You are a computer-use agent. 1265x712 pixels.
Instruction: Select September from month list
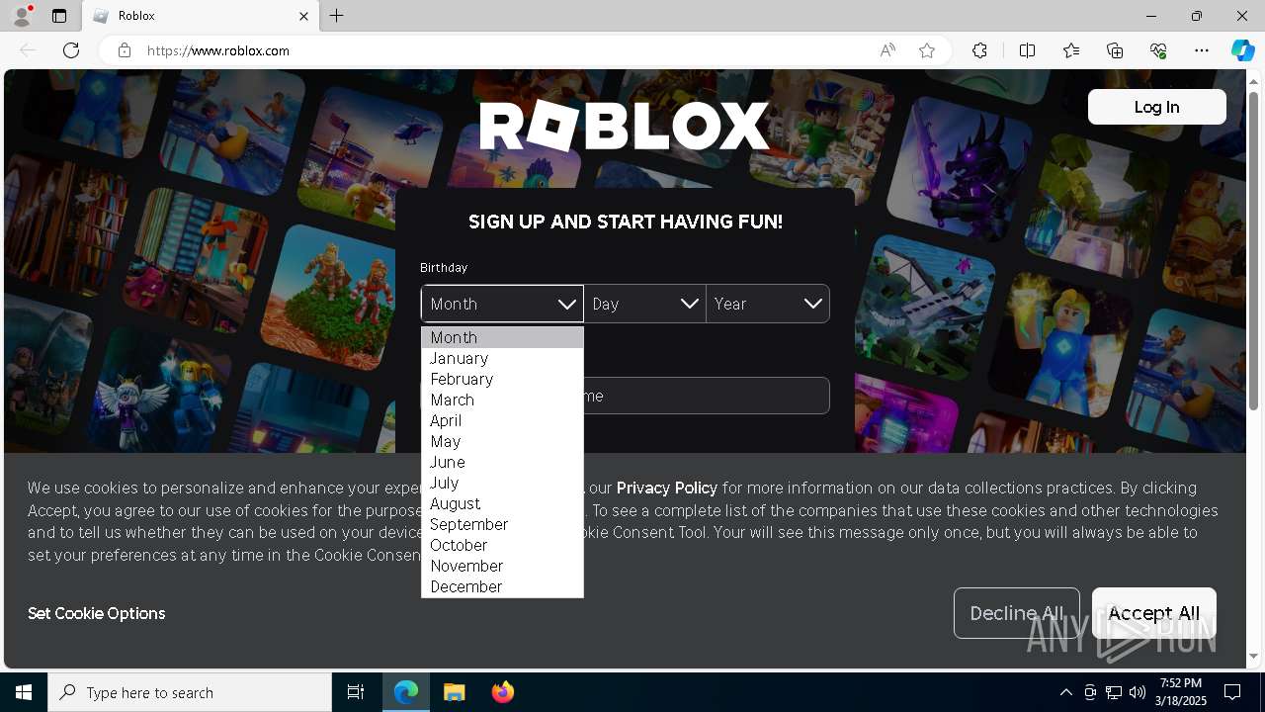[502, 524]
